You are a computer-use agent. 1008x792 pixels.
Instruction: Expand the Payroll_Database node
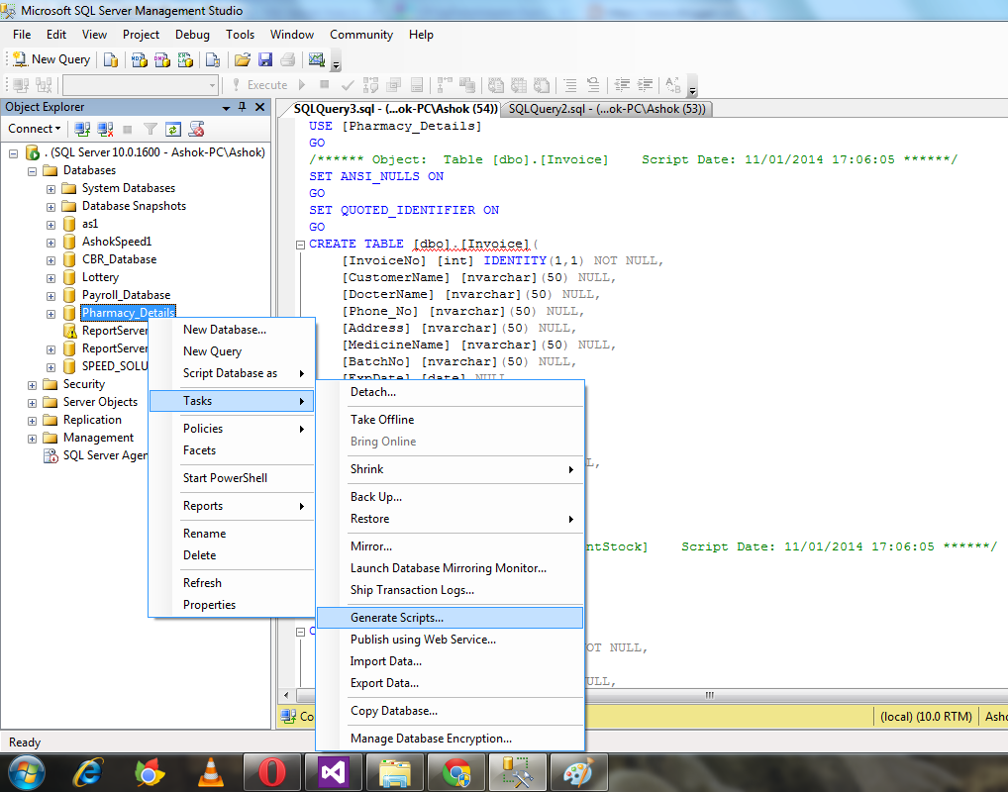click(50, 296)
